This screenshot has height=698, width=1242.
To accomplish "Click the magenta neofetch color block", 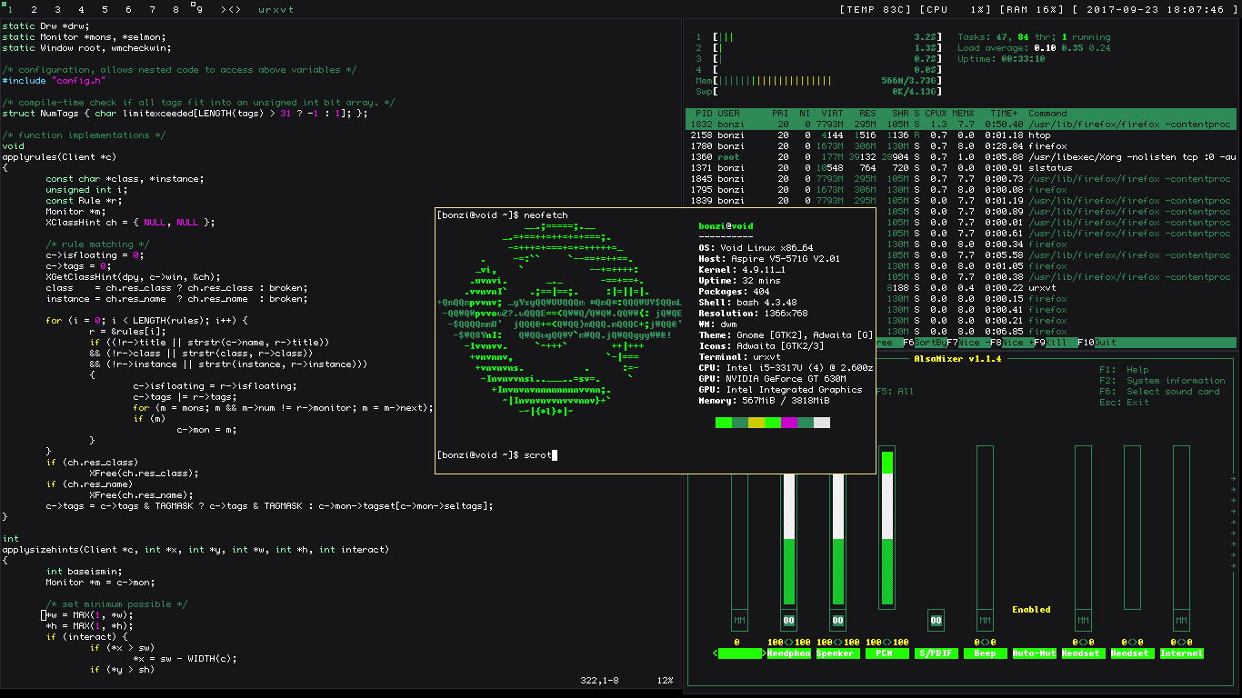I will click(x=788, y=423).
